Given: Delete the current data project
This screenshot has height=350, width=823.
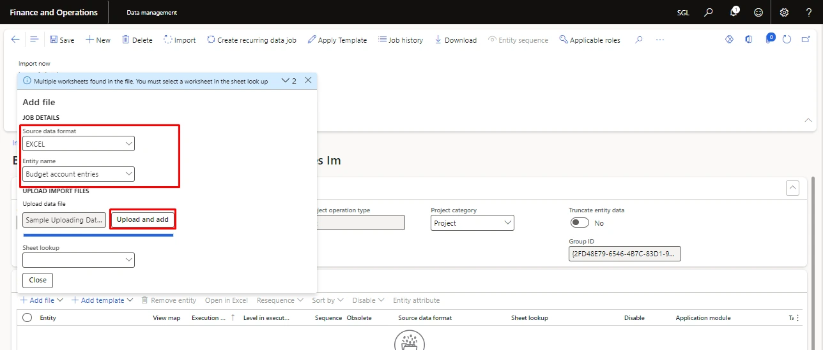Looking at the screenshot, I should click(137, 40).
